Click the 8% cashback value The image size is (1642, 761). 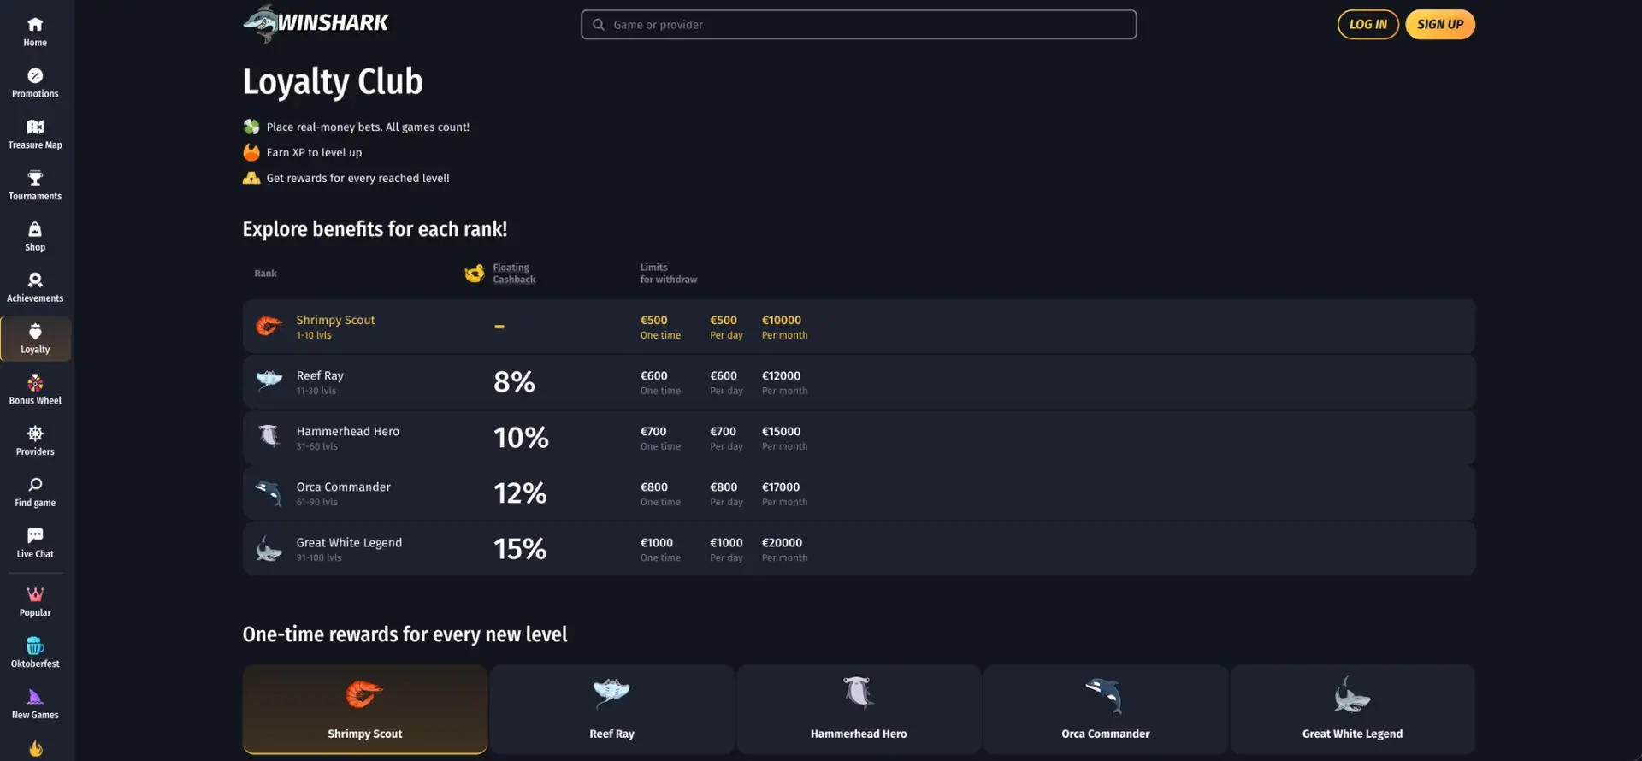point(514,381)
